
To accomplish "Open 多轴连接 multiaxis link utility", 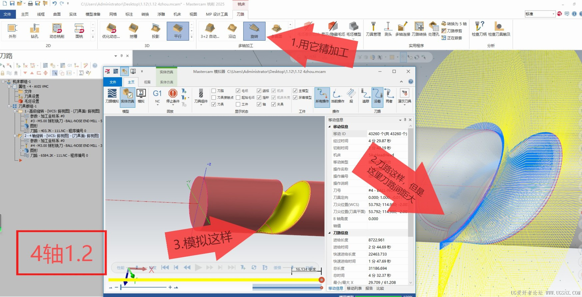I will click(x=402, y=29).
